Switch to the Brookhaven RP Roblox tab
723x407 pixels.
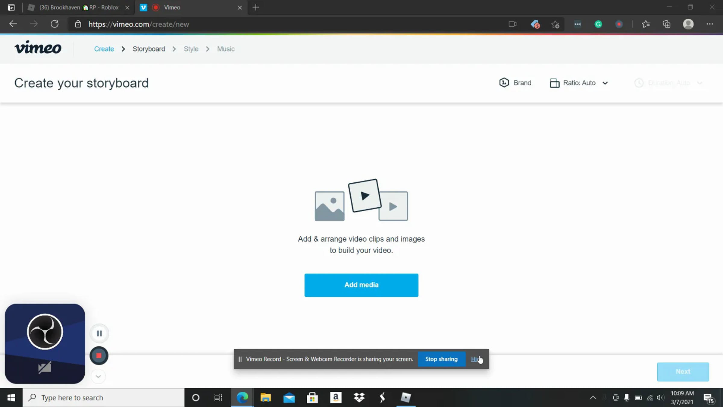click(x=78, y=7)
